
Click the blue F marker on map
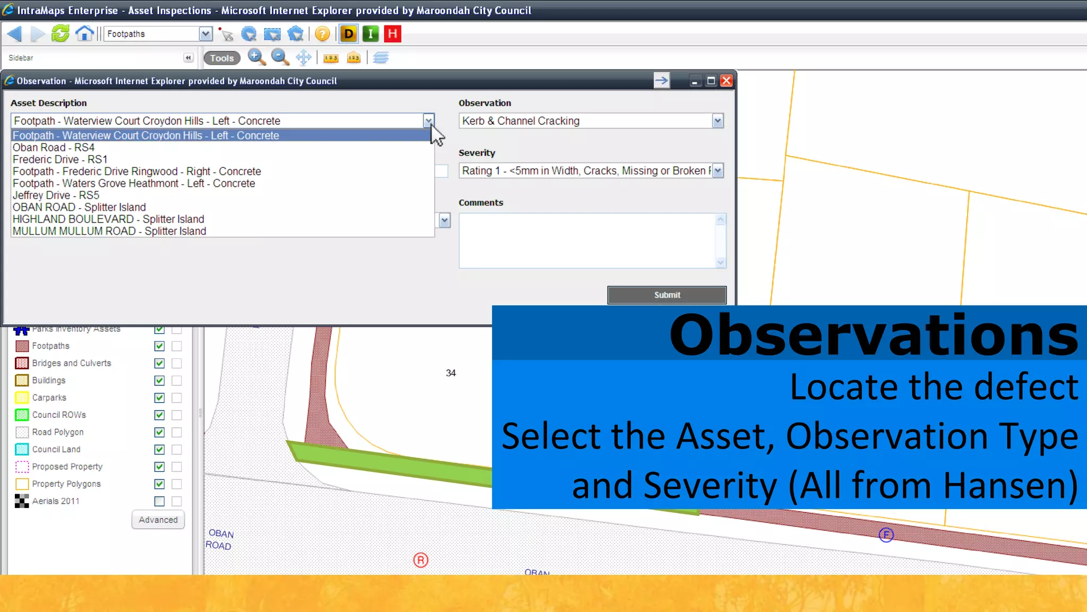[x=886, y=535]
